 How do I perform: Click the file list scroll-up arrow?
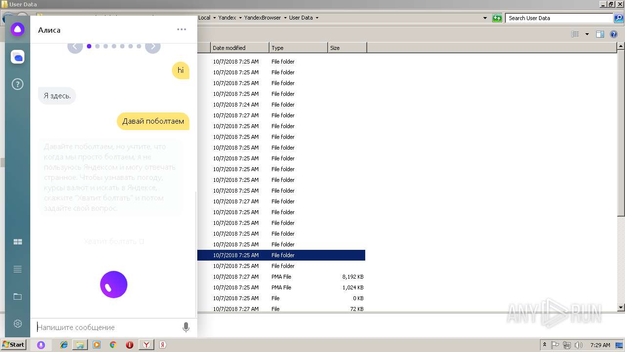click(x=621, y=46)
